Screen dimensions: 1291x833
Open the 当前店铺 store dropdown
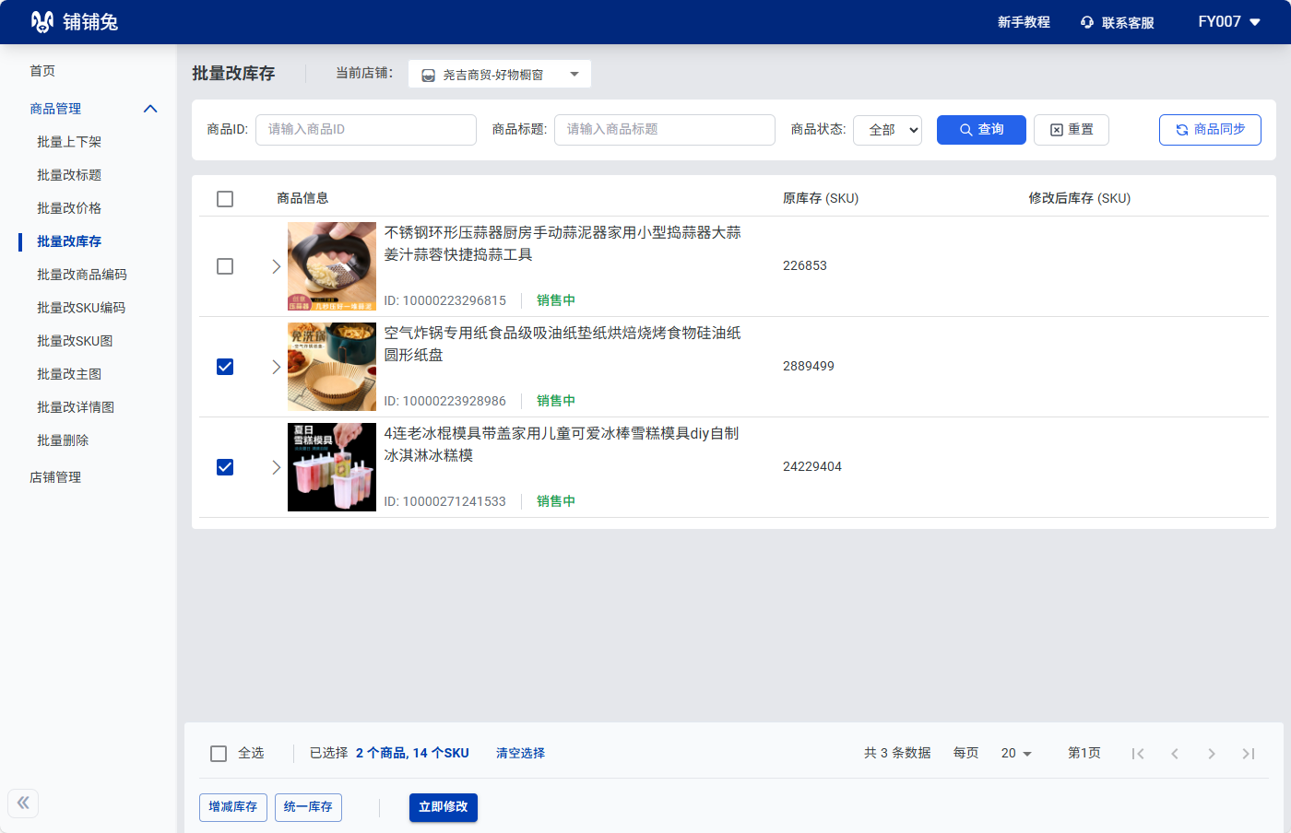[499, 75]
